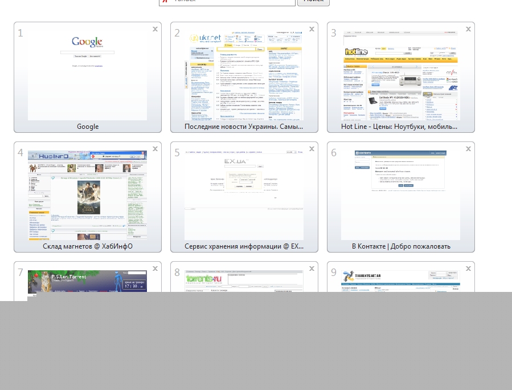Remove speed dial entry number 9
The image size is (512, 390).
468,269
